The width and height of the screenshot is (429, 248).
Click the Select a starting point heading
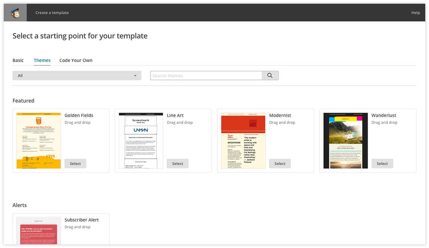80,36
